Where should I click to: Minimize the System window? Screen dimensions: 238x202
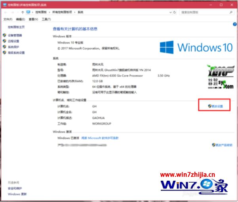coord(211,5)
